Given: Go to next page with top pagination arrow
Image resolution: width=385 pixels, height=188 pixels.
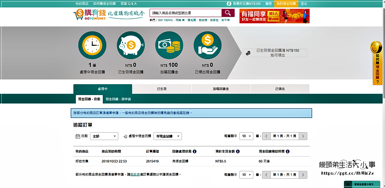Looking at the screenshot, I should pos(303,136).
